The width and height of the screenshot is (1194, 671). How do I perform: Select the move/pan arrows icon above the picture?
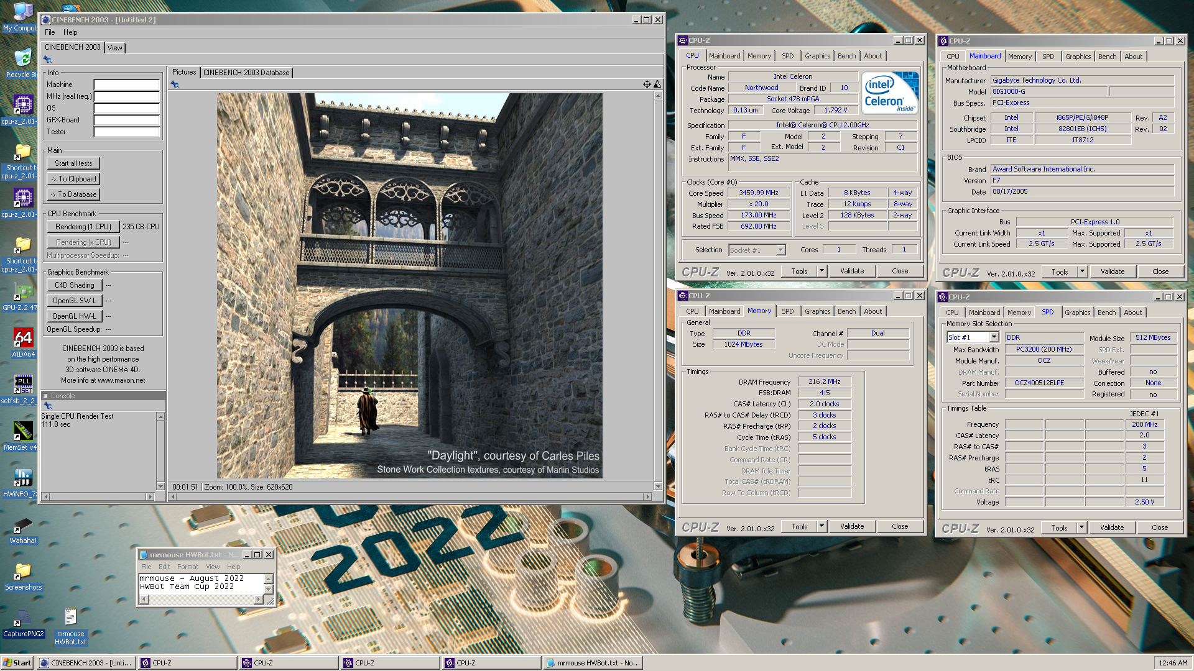(647, 84)
